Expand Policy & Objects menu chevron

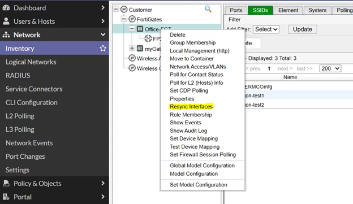[103, 183]
